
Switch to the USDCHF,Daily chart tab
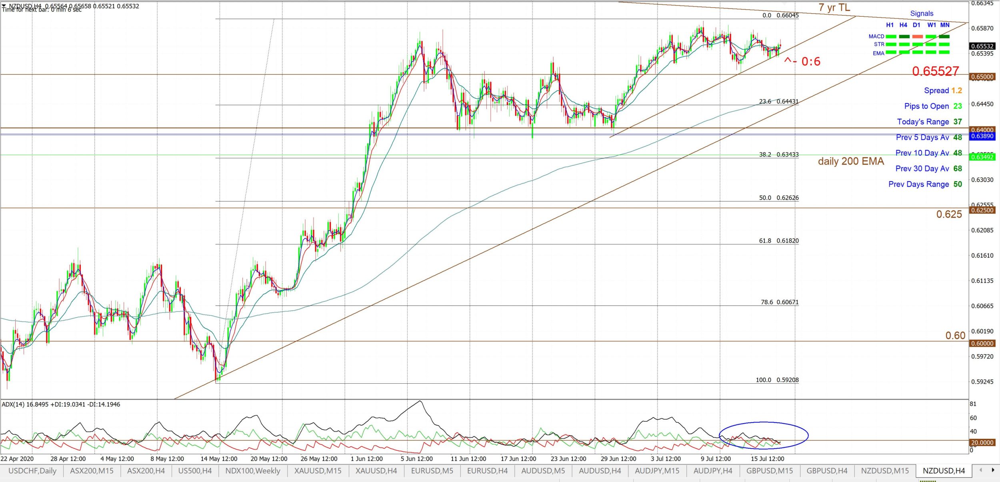point(32,471)
